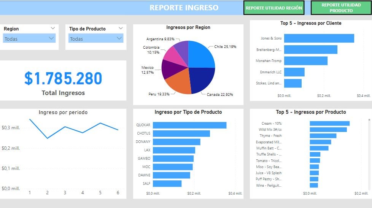The height and width of the screenshot is (208, 372).
Task: Open the Reporte Utilidad Producto report
Action: tap(341, 8)
